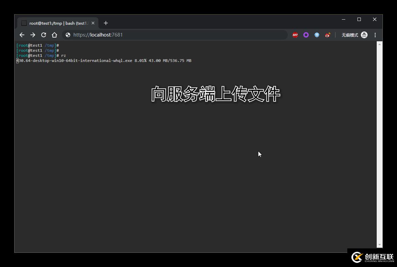
Task: Click the incognito mode avatar icon
Action: tap(364, 35)
